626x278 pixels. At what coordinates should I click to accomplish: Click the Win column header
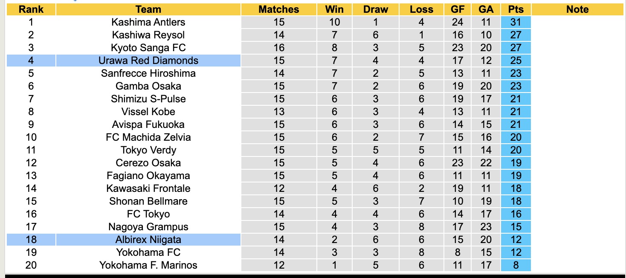coord(334,9)
